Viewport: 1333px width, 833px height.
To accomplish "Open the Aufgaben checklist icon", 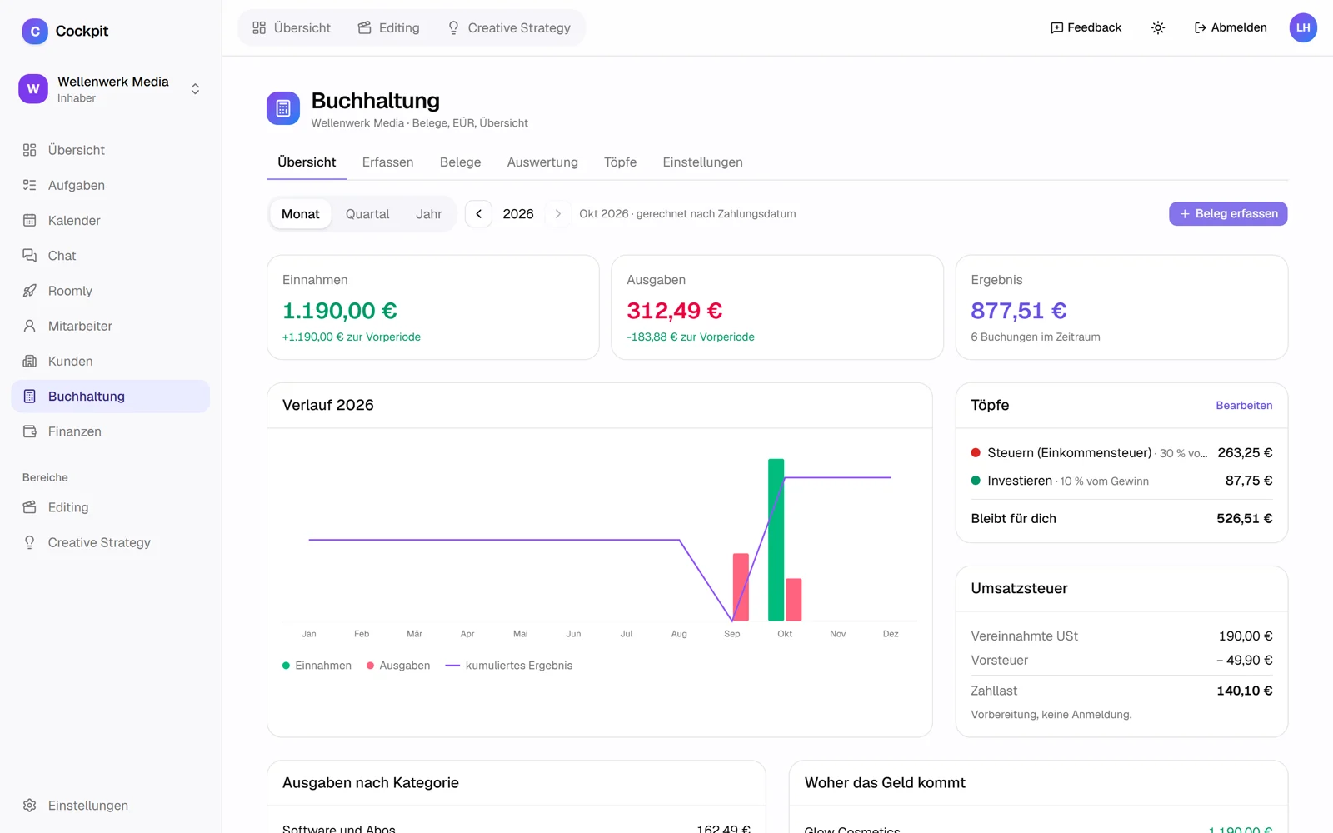I will (30, 185).
